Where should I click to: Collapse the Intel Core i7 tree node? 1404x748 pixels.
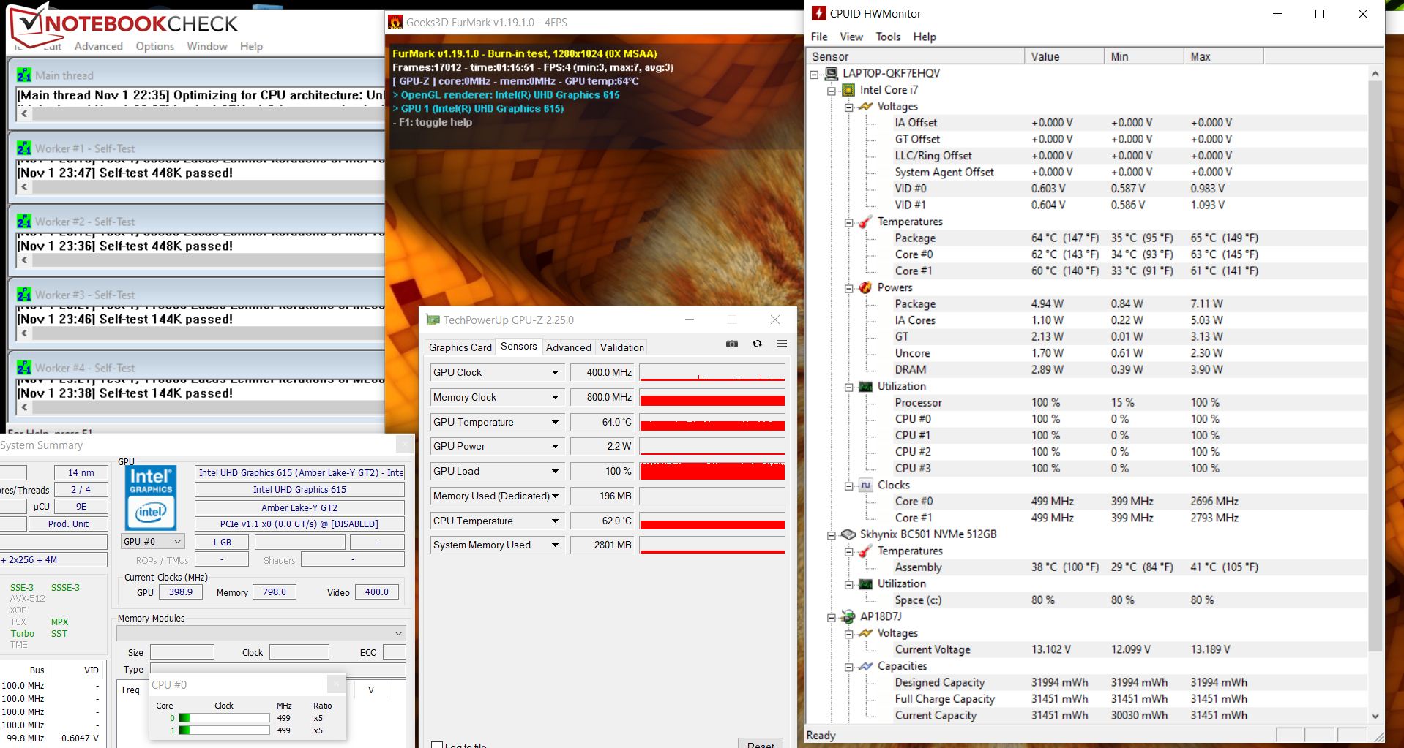tap(832, 91)
